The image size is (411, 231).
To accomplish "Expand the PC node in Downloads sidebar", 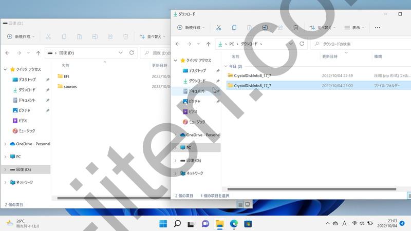I will pos(175,148).
